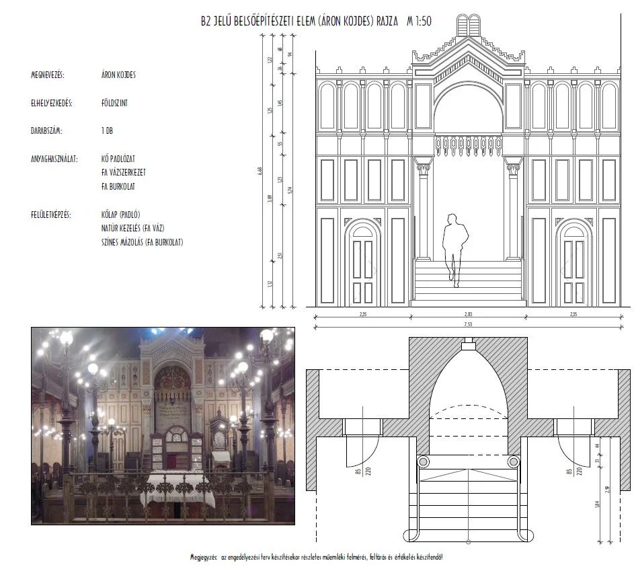Click the footnote starting 'Megjegyzés:'
This screenshot has height=567, width=634.
(316, 557)
